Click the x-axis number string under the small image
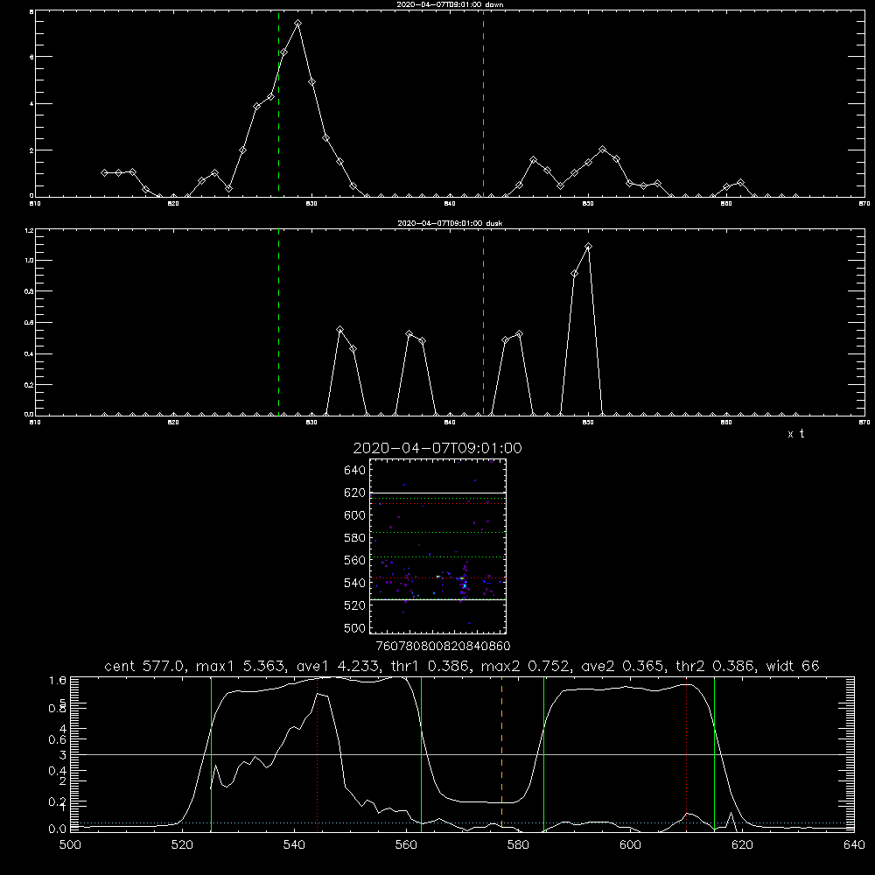 pyautogui.click(x=443, y=647)
